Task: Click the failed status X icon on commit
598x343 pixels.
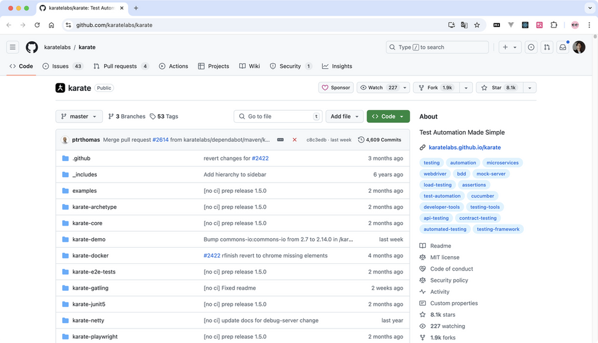Action: tap(294, 139)
